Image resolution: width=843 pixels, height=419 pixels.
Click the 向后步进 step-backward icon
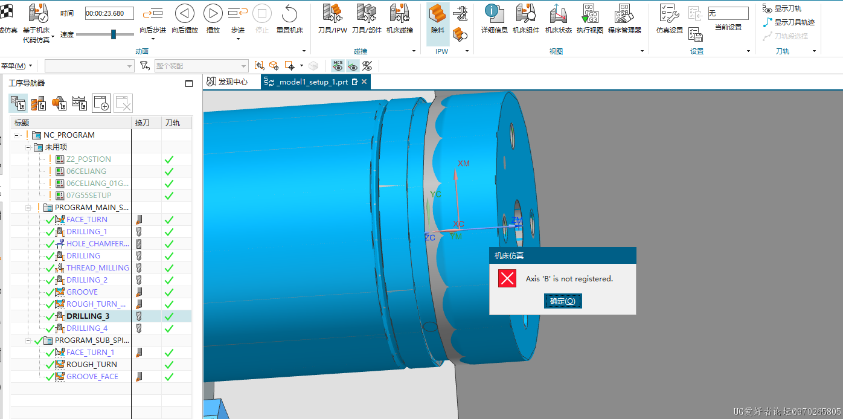point(153,13)
